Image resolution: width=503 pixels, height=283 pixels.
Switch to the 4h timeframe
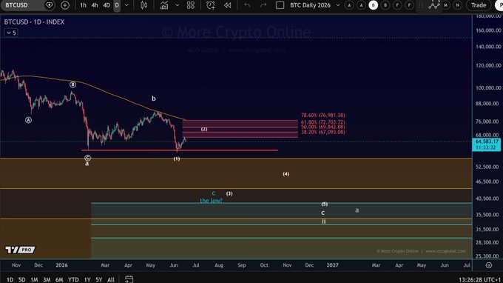[95, 5]
